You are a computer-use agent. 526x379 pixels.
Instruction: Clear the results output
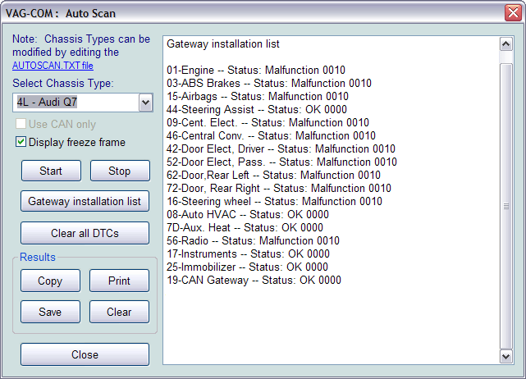(119, 312)
